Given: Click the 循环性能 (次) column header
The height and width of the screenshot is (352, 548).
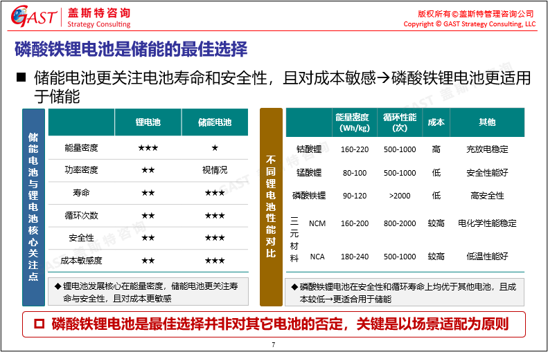Looking at the screenshot, I should coord(400,122).
